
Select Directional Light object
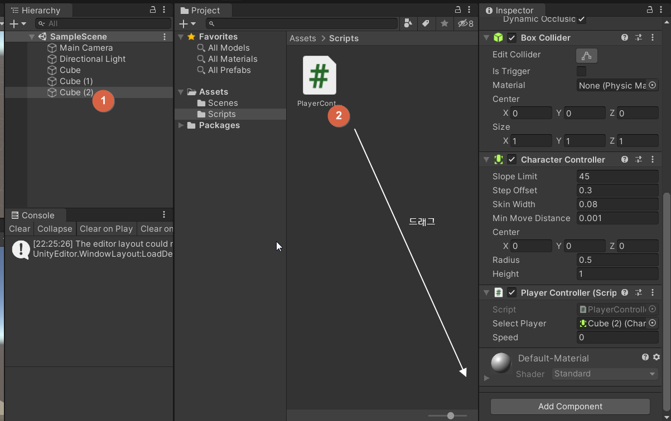[93, 59]
